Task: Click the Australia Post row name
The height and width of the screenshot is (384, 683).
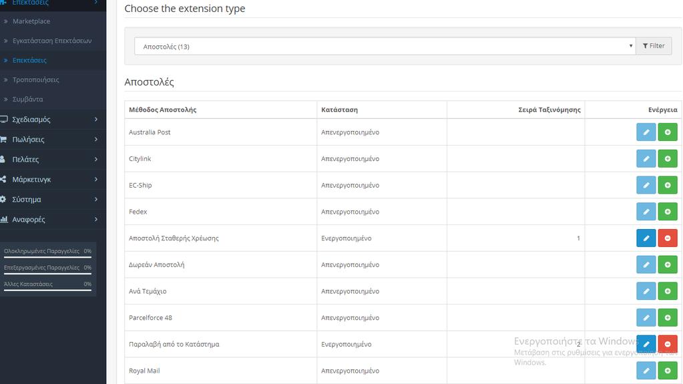Action: (150, 132)
